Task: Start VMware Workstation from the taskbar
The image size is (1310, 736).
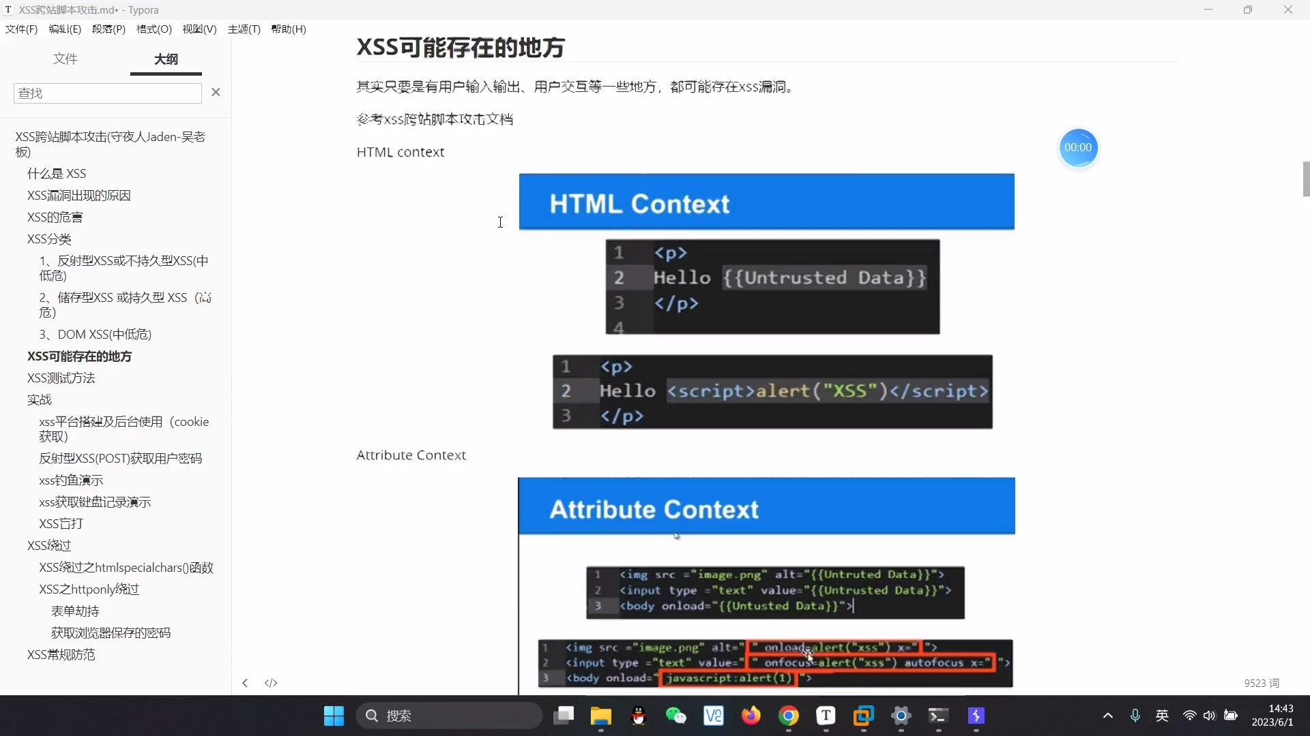Action: tap(864, 716)
